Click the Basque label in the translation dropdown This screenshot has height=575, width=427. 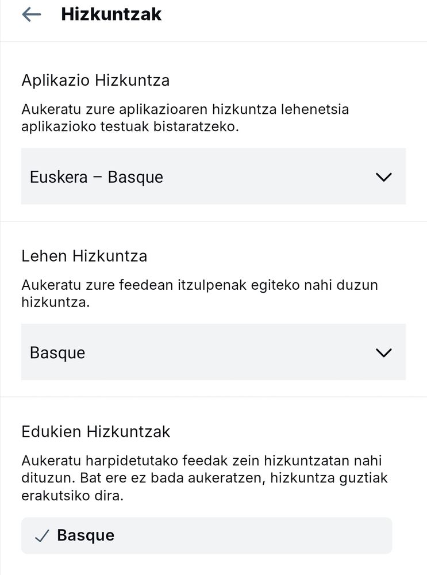click(x=57, y=353)
